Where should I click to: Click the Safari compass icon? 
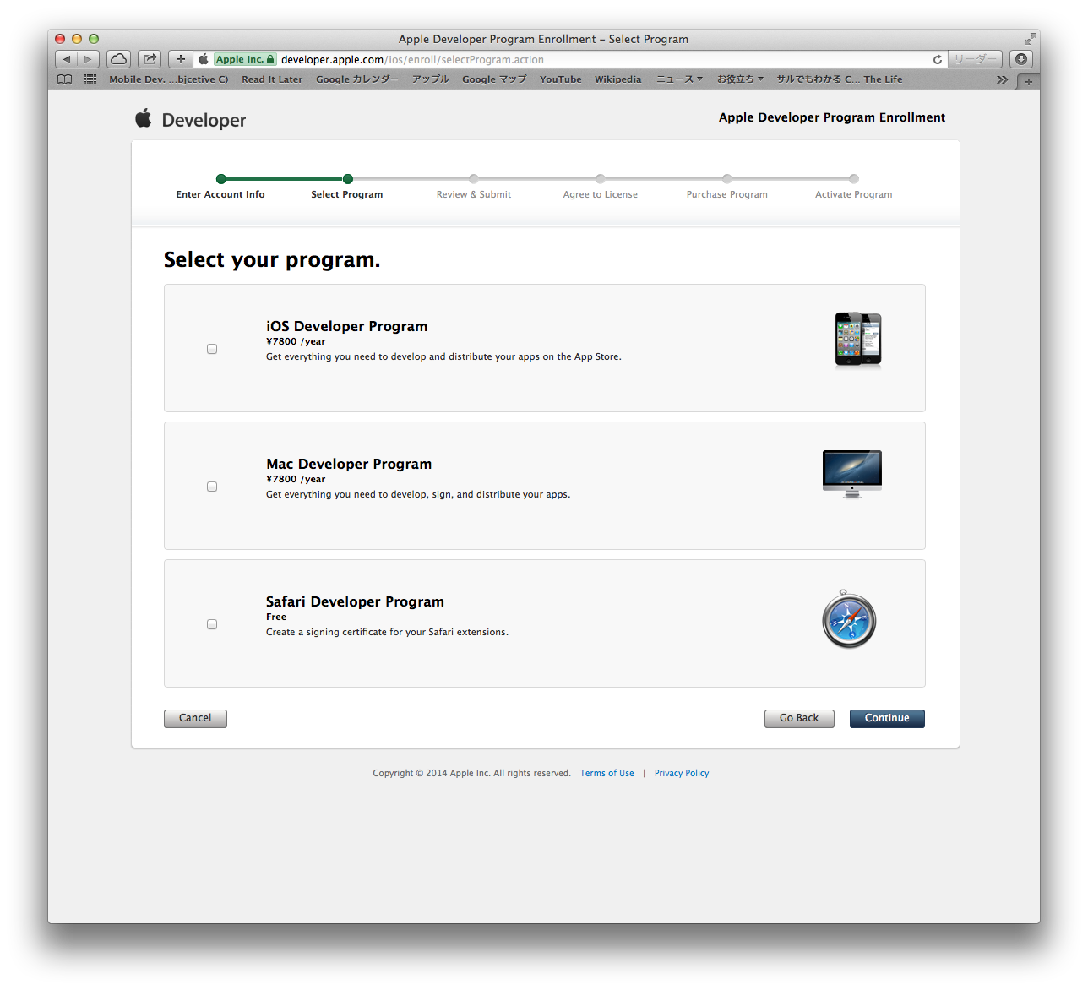point(849,619)
